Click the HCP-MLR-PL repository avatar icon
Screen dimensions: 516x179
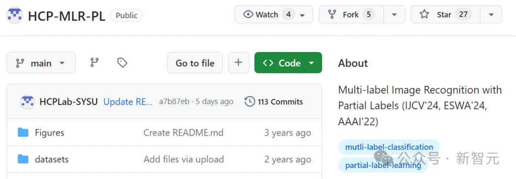tap(14, 15)
